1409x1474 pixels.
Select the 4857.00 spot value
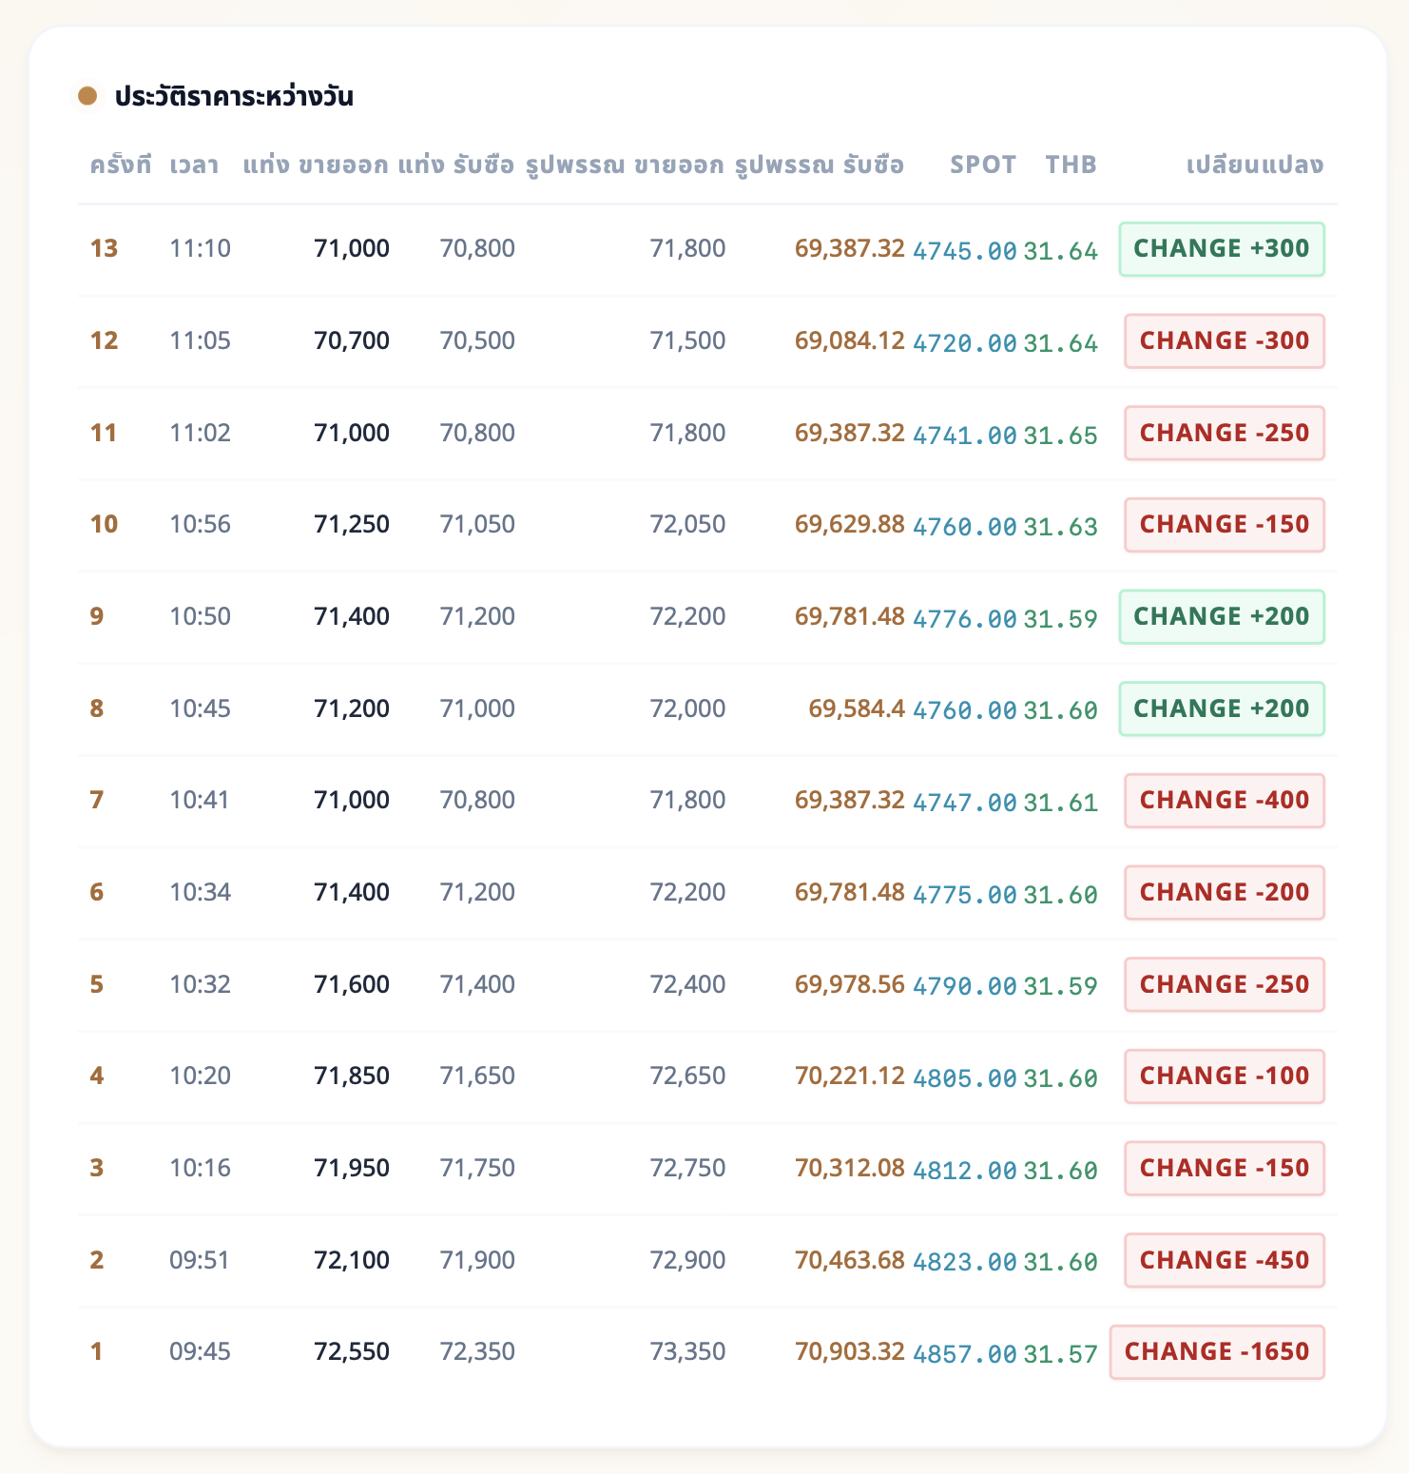[x=964, y=1354]
